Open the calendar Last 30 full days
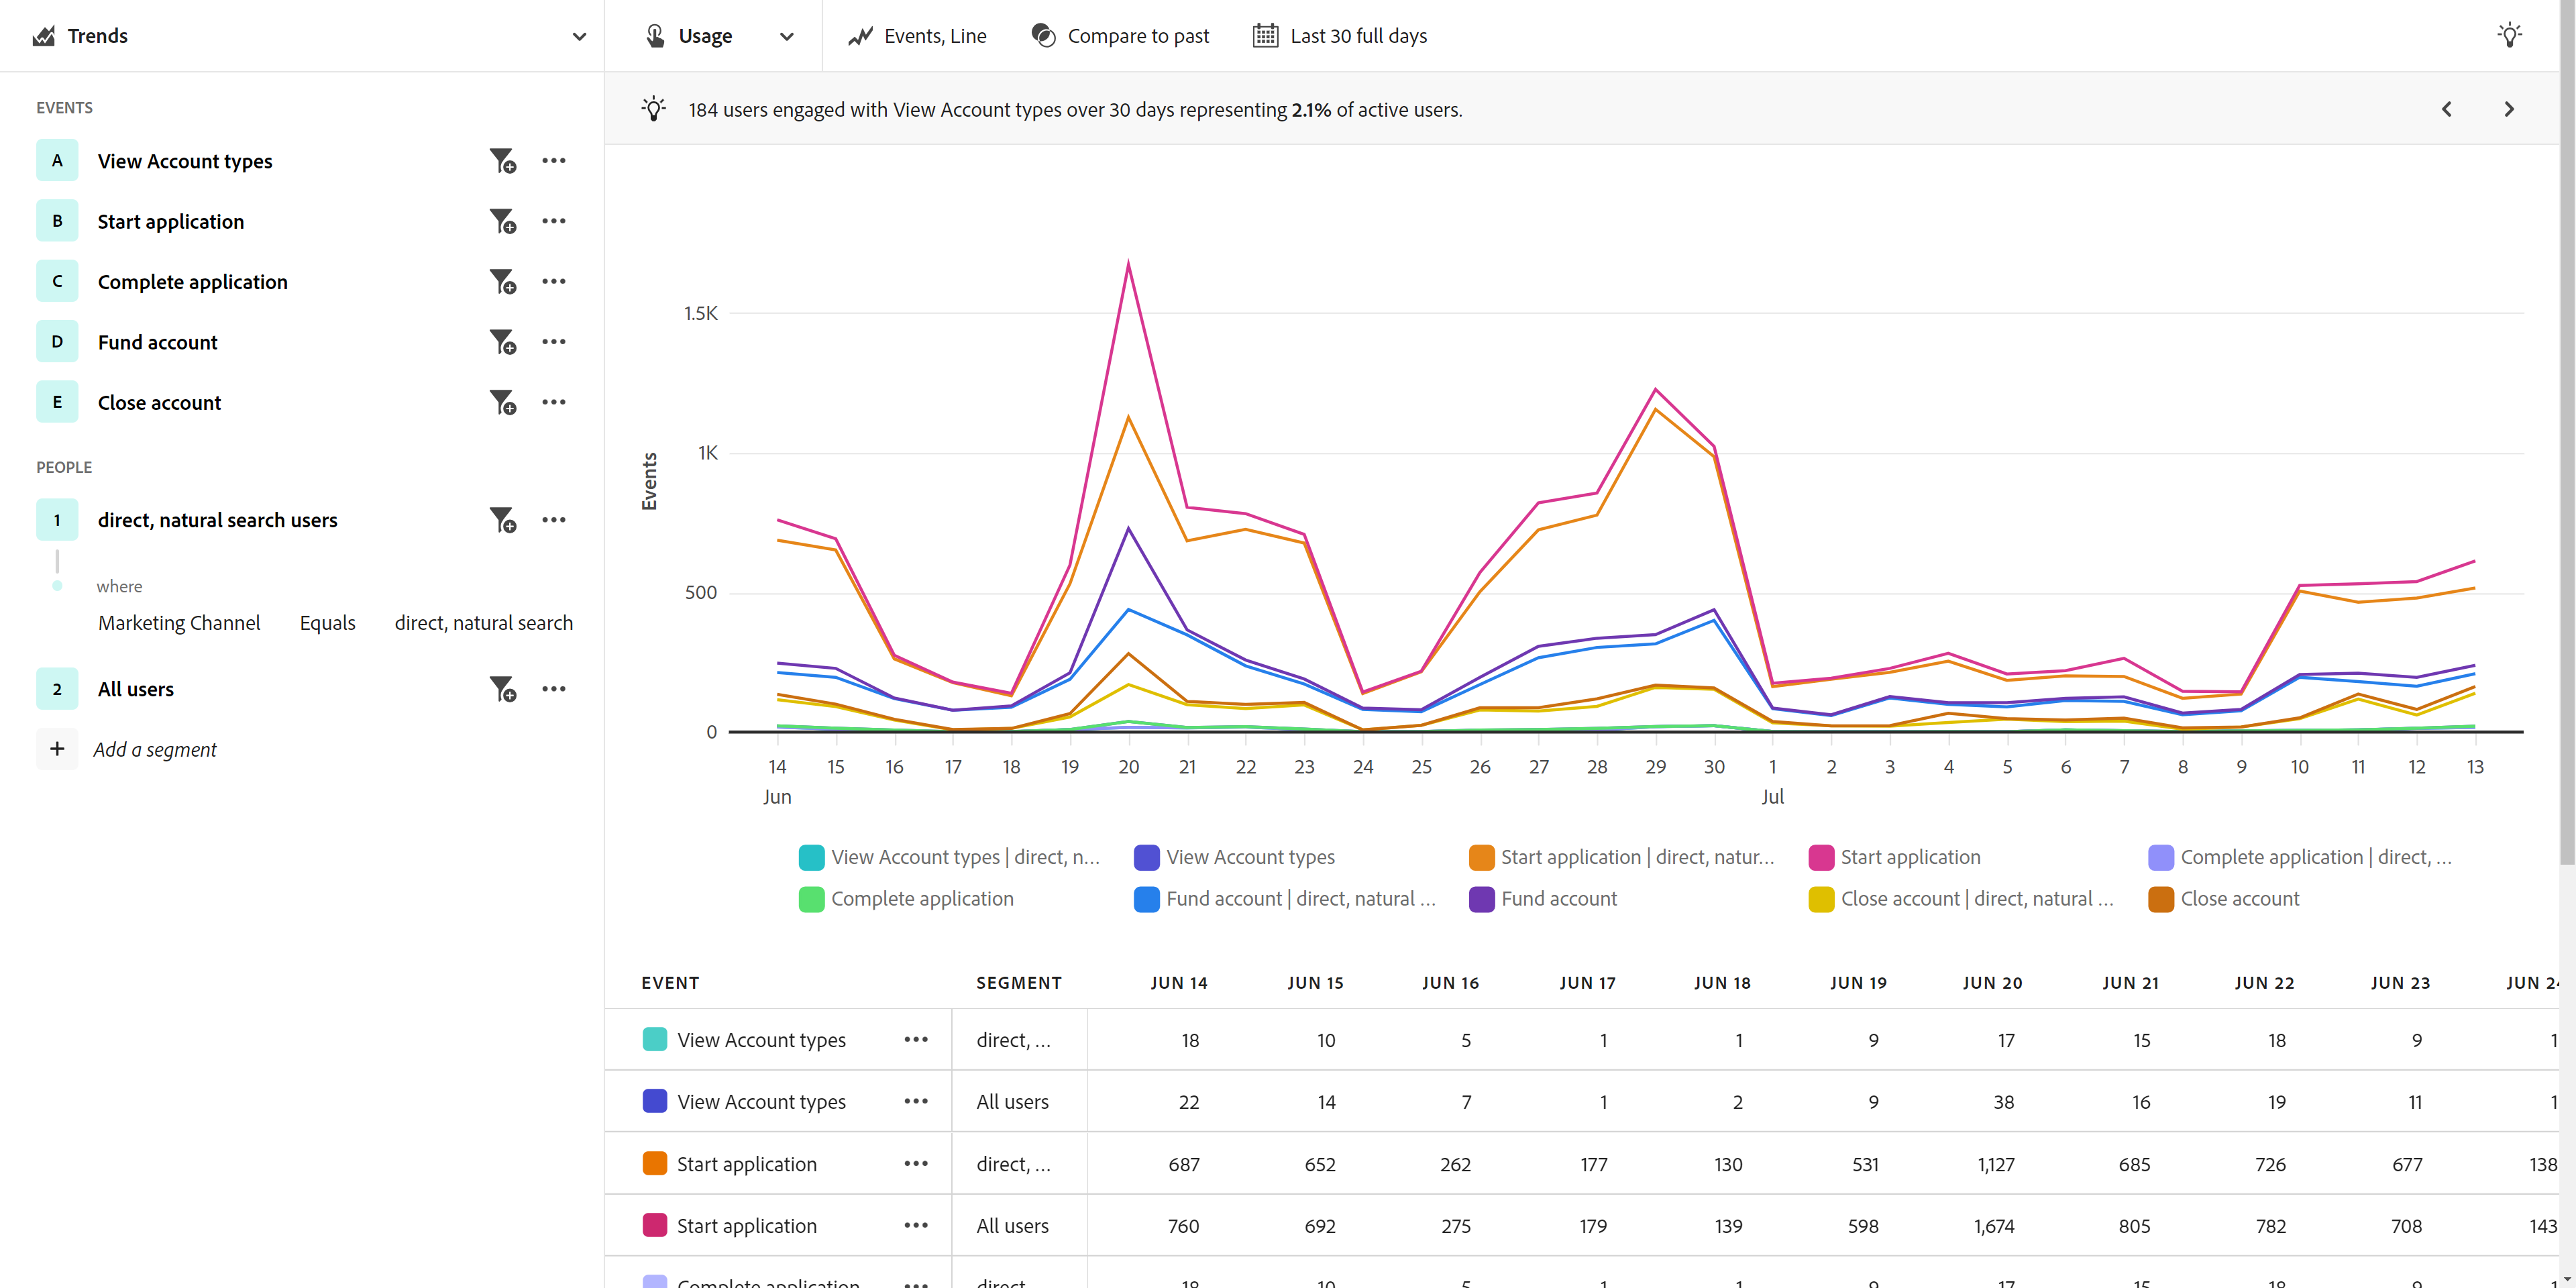 point(1339,36)
